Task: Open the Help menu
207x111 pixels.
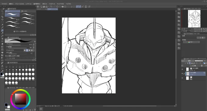Action: 68,4
